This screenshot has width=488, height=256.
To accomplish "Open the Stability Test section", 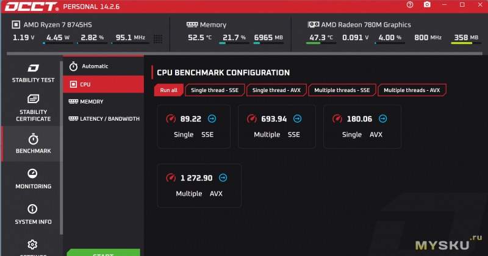I will coord(33,73).
